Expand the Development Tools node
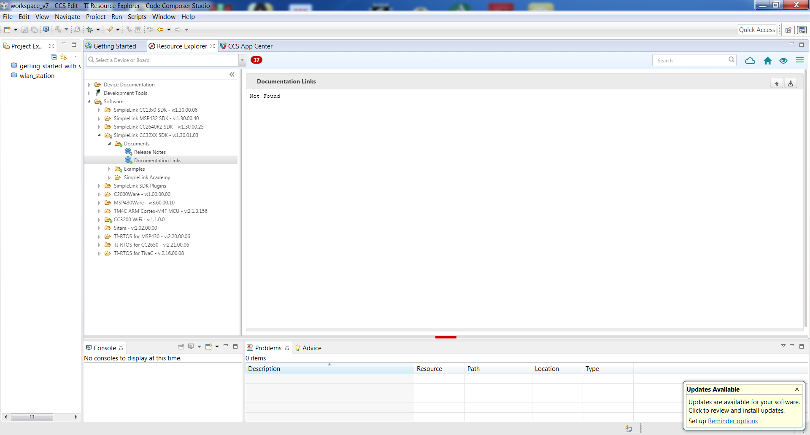810x435 pixels. pos(89,93)
